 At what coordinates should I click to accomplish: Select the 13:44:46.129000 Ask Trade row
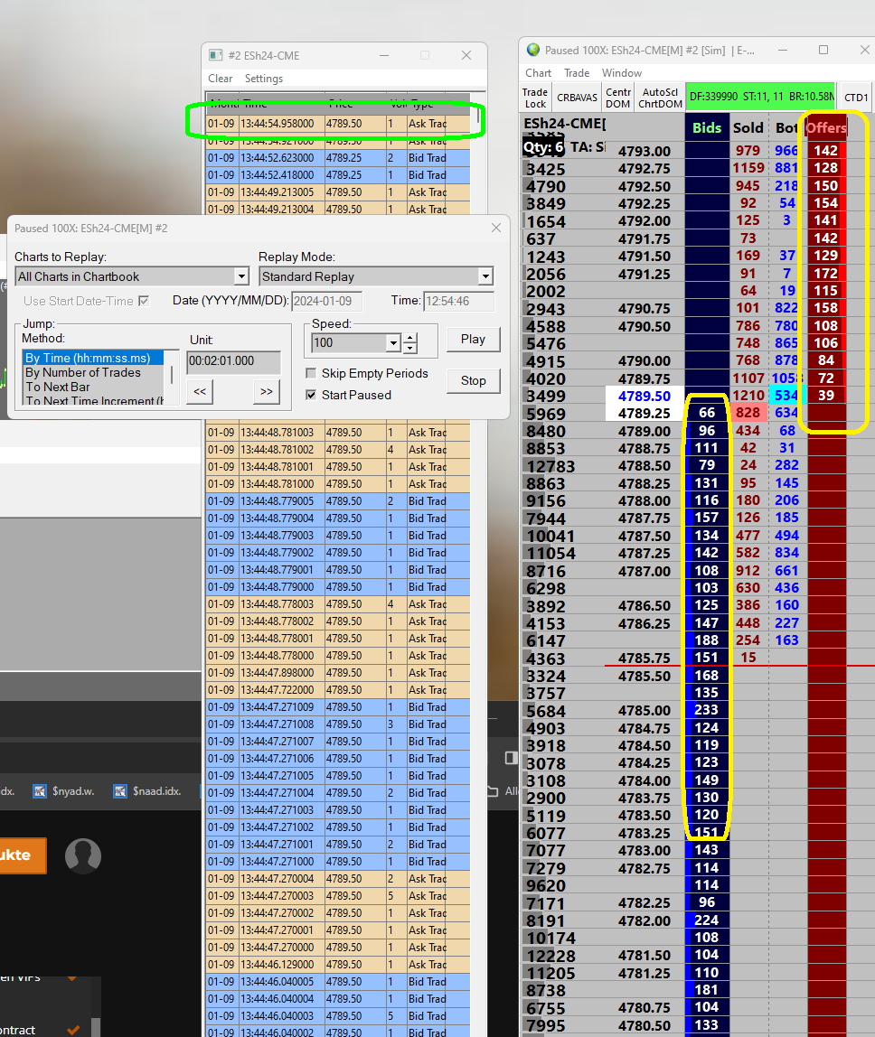337,965
